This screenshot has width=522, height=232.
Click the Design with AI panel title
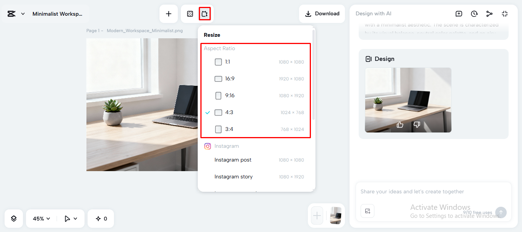pos(373,14)
